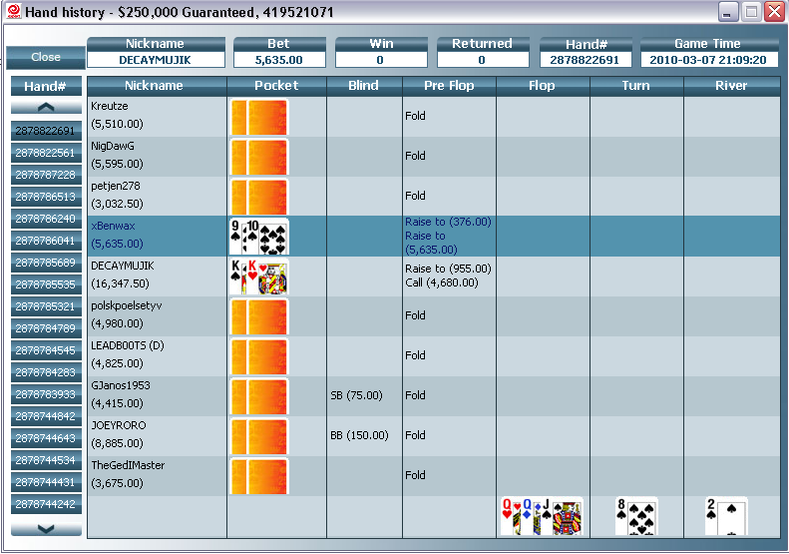
Task: Click polskpoelsetyv's face-down pocket cards
Action: click(x=259, y=316)
